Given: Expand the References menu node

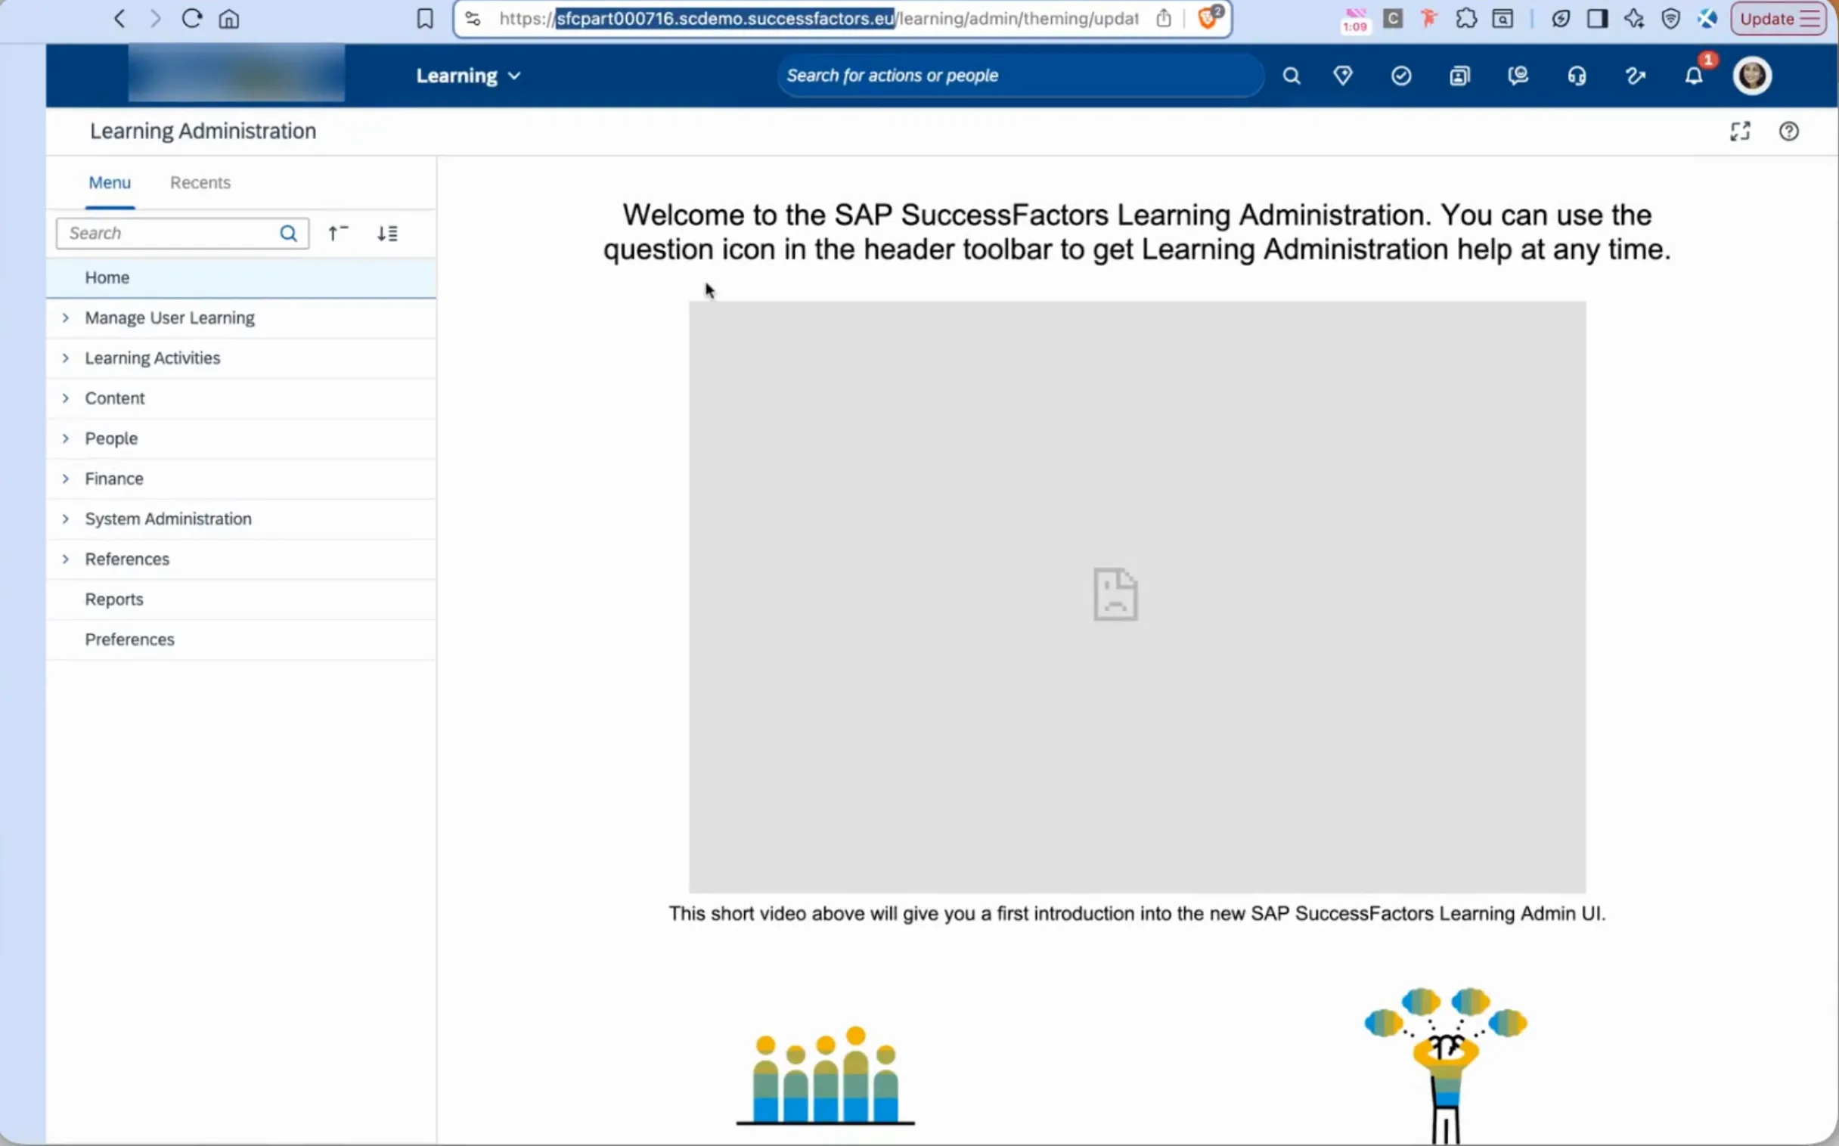Looking at the screenshot, I should [x=66, y=559].
